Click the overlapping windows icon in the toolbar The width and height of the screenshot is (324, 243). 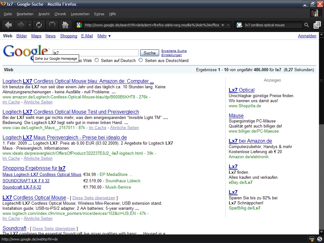317,25
